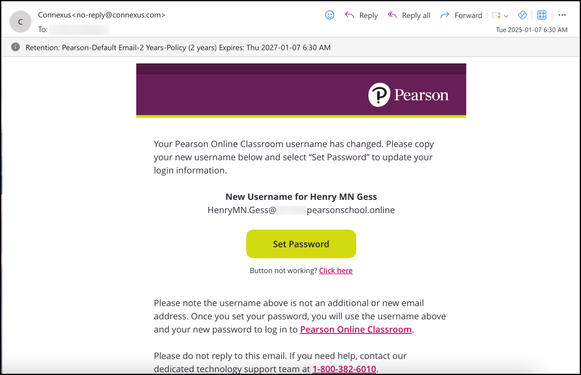The image size is (581, 375).
Task: Click Reply all in the message header
Action: (x=409, y=15)
